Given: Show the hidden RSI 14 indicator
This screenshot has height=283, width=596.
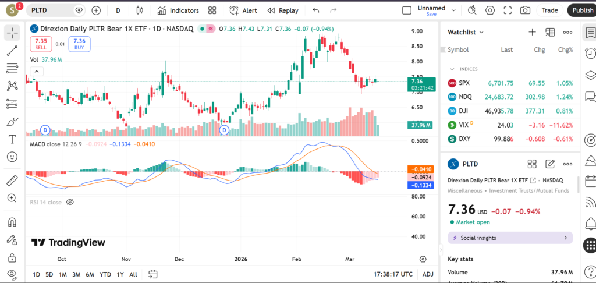Looking at the screenshot, I should pos(70,202).
